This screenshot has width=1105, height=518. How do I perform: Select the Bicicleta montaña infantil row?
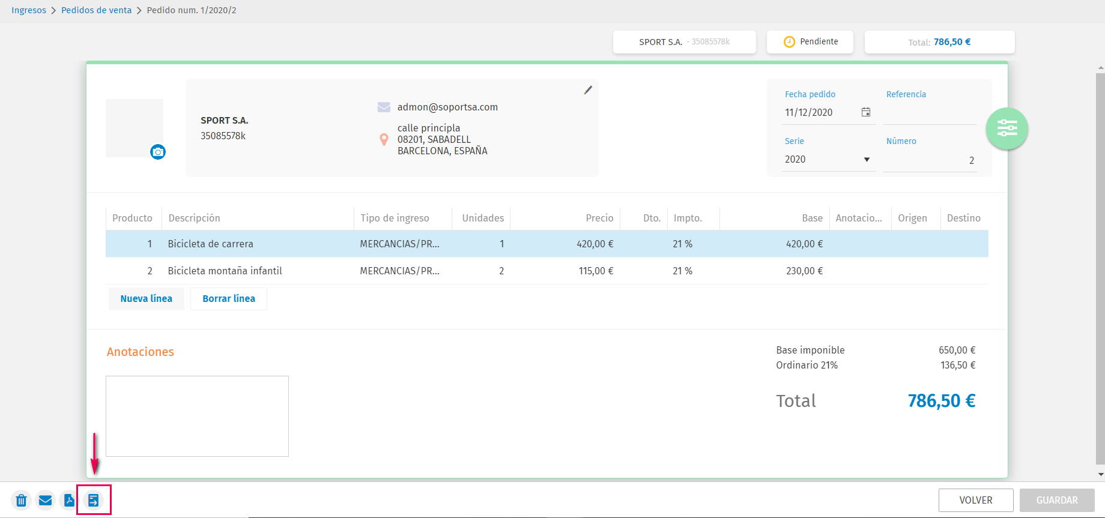click(547, 271)
